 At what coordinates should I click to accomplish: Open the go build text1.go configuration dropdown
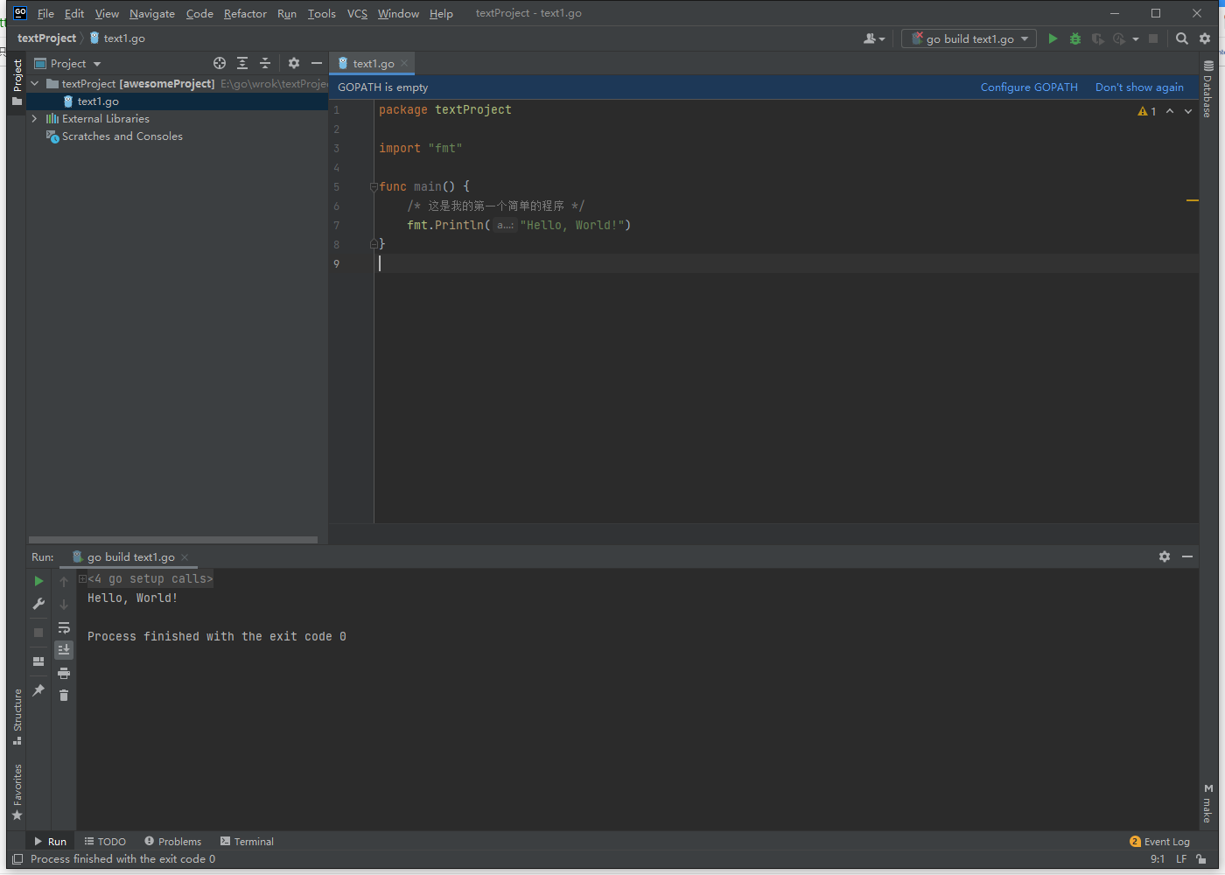[969, 38]
